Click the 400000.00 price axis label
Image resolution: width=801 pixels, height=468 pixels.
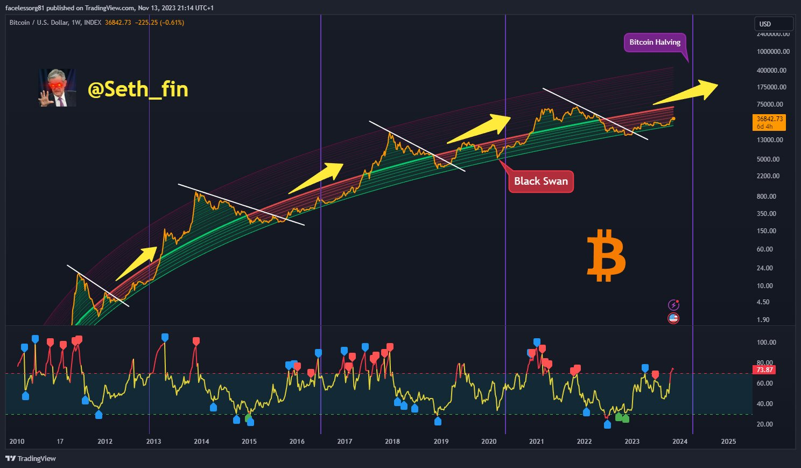click(771, 71)
